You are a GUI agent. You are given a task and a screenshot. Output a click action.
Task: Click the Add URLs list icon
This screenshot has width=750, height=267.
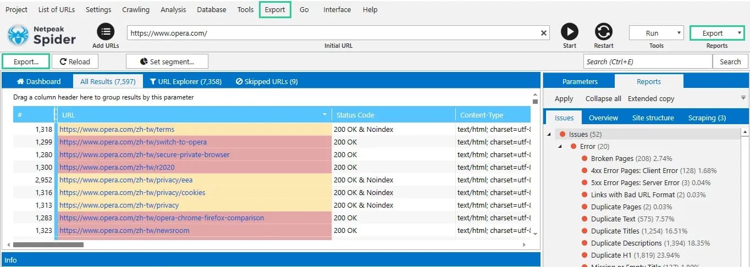tap(106, 31)
